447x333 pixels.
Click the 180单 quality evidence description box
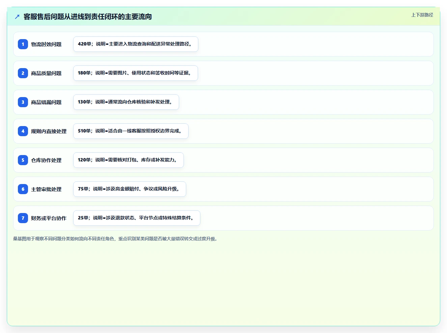coord(136,73)
